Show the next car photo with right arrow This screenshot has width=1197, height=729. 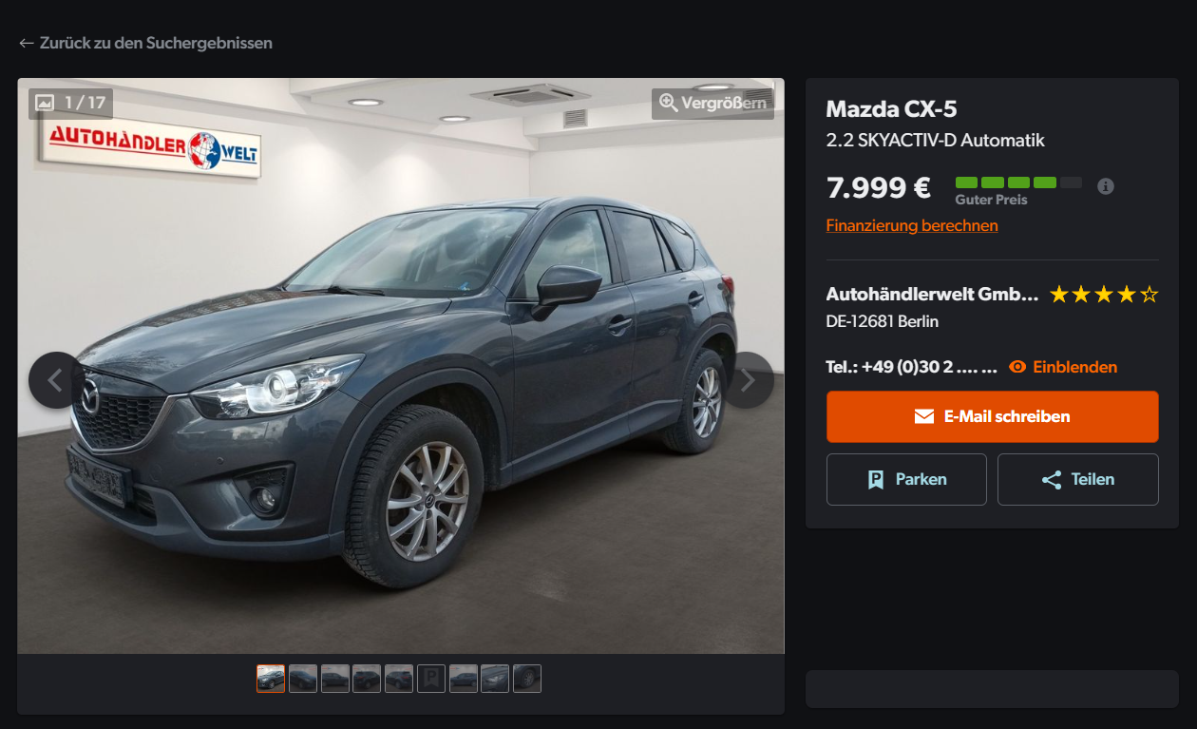tap(748, 380)
